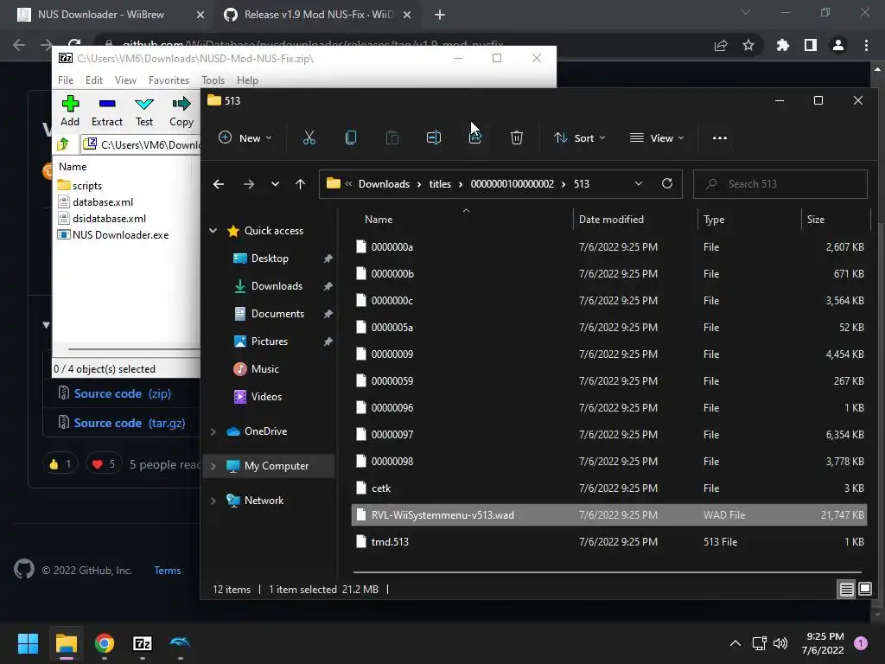885x664 pixels.
Task: Open Downloads in Quick access sidebar
Action: click(277, 286)
